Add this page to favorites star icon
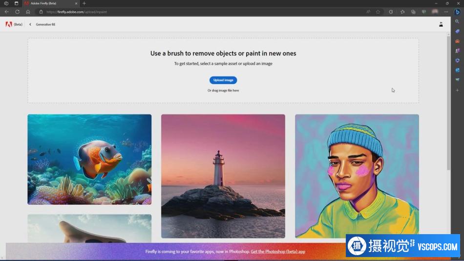Viewport: 464px width, 261px height. click(378, 12)
